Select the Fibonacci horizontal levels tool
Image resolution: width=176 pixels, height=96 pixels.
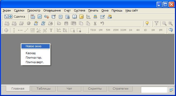pyautogui.click(x=33, y=30)
